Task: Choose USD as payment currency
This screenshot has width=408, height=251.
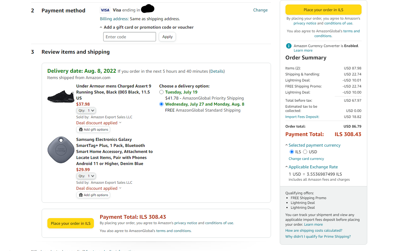Action: coord(305,152)
